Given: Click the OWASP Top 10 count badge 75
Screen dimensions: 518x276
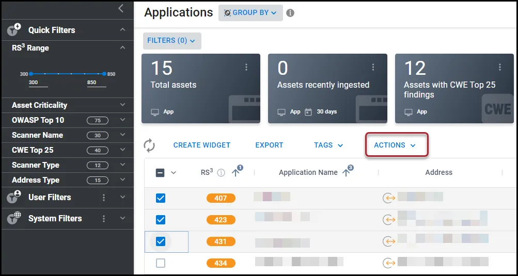Looking at the screenshot, I should coord(98,121).
